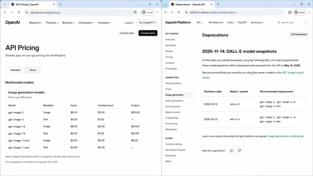This screenshot has width=313, height=176.
Task: Open Embeddings in docs sidebar
Action: (172, 118)
